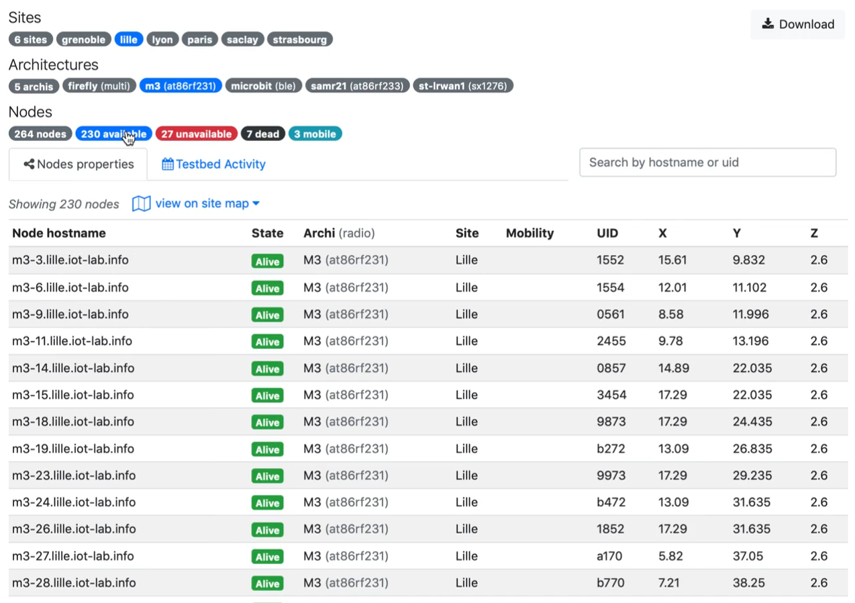Viewport: 855px width, 603px height.
Task: Click the Download button
Action: [x=797, y=24]
